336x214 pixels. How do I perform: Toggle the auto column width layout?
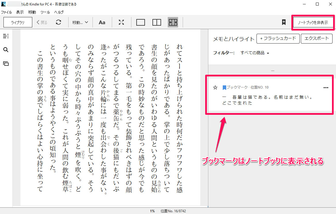pos(173,22)
